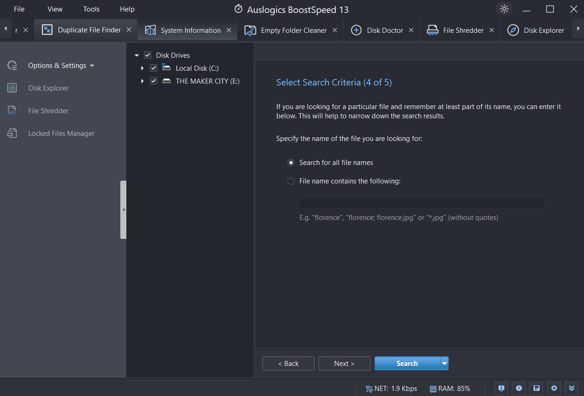Click the Empty Folder Cleaner broom icon

[250, 30]
